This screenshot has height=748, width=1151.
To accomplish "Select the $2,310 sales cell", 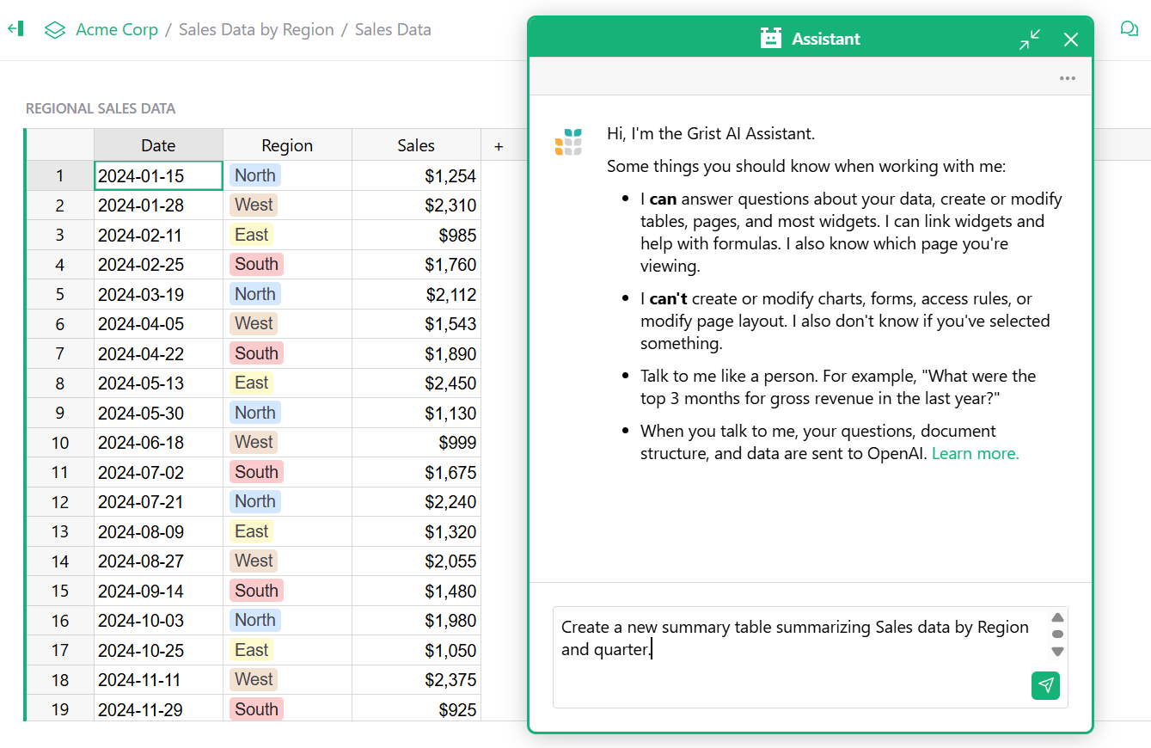I will (416, 205).
